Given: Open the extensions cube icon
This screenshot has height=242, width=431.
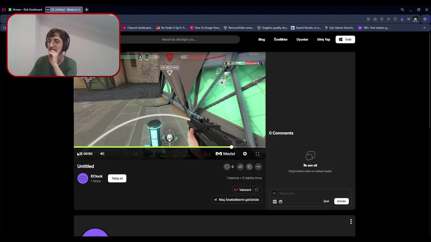Looking at the screenshot, I should (425, 19).
